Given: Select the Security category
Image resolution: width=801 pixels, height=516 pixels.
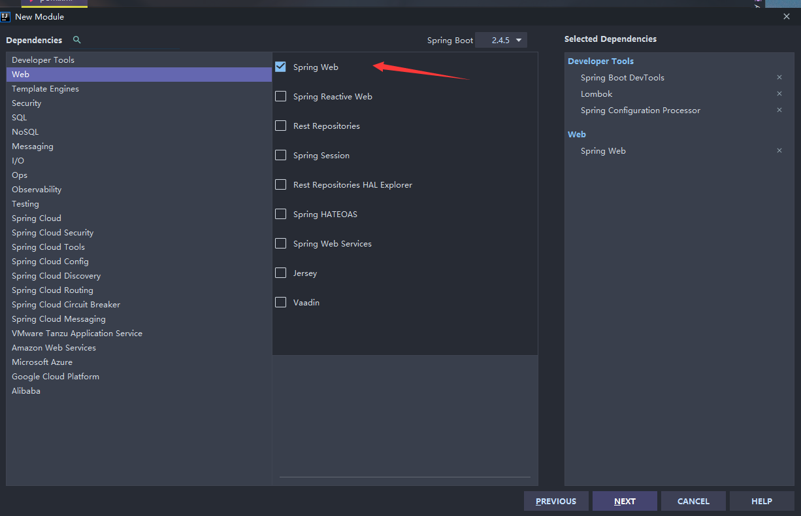Looking at the screenshot, I should (x=139, y=103).
